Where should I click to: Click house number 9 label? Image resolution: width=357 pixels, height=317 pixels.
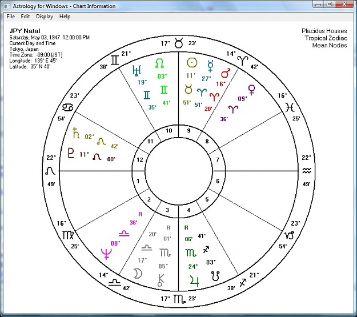pyautogui.click(x=188, y=130)
